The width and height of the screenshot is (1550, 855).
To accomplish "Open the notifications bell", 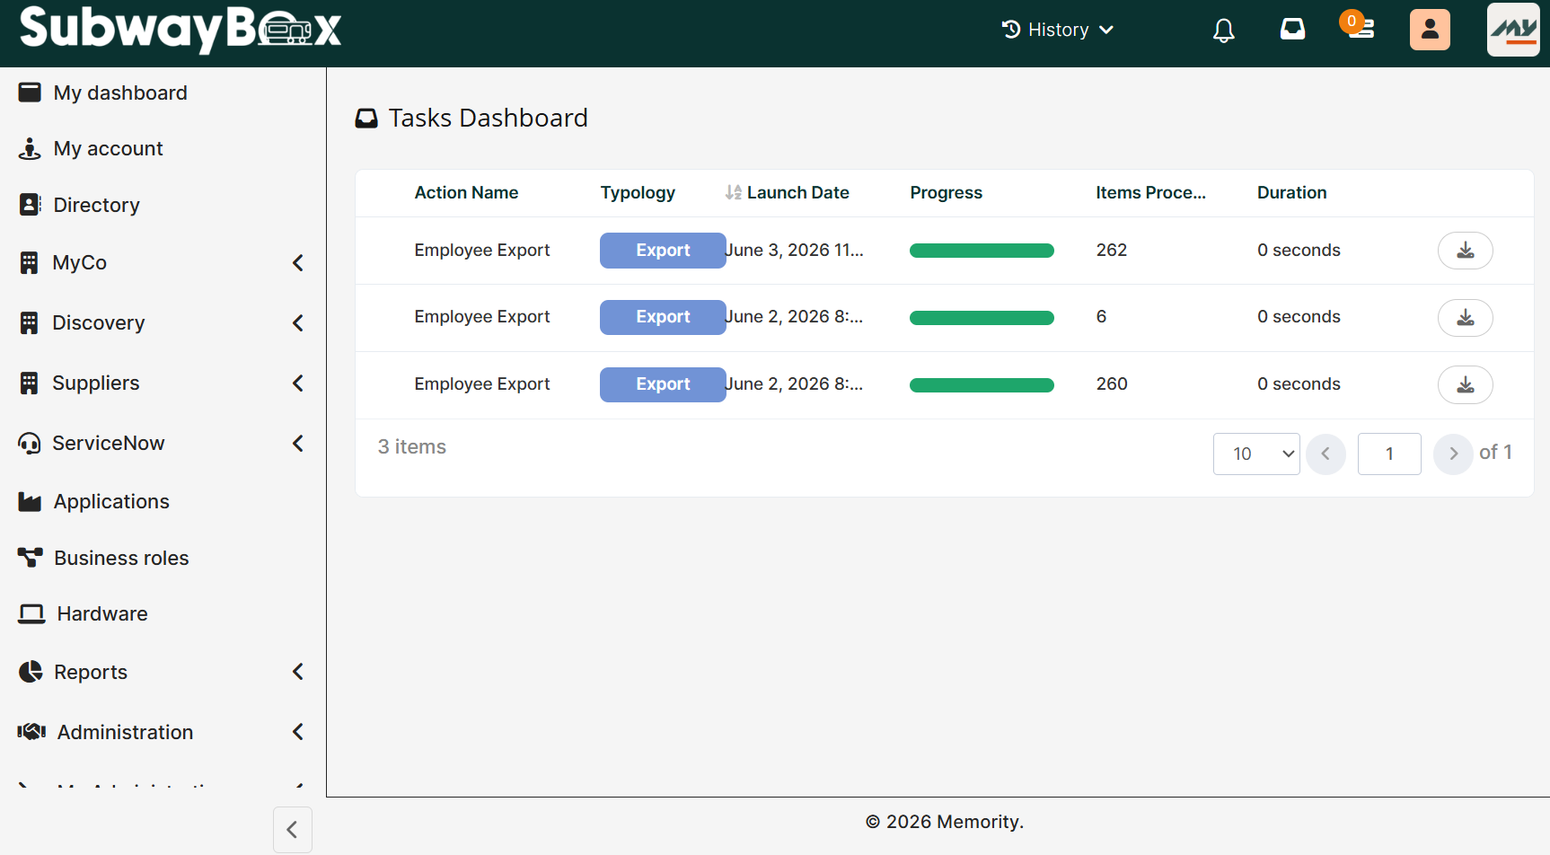I will point(1223,31).
